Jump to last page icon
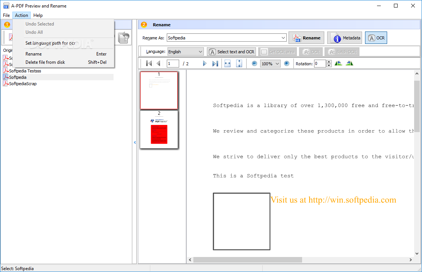 click(215, 63)
